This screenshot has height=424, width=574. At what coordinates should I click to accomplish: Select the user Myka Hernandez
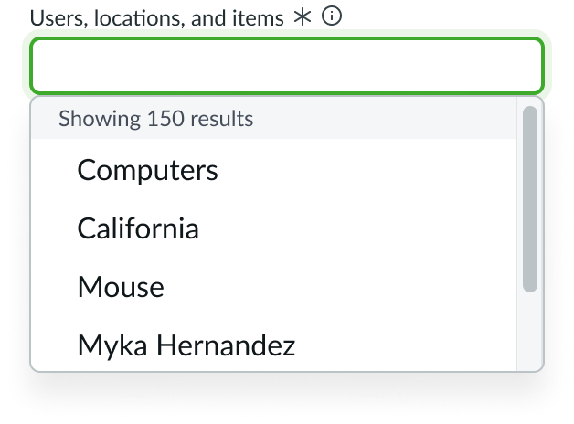tap(186, 345)
